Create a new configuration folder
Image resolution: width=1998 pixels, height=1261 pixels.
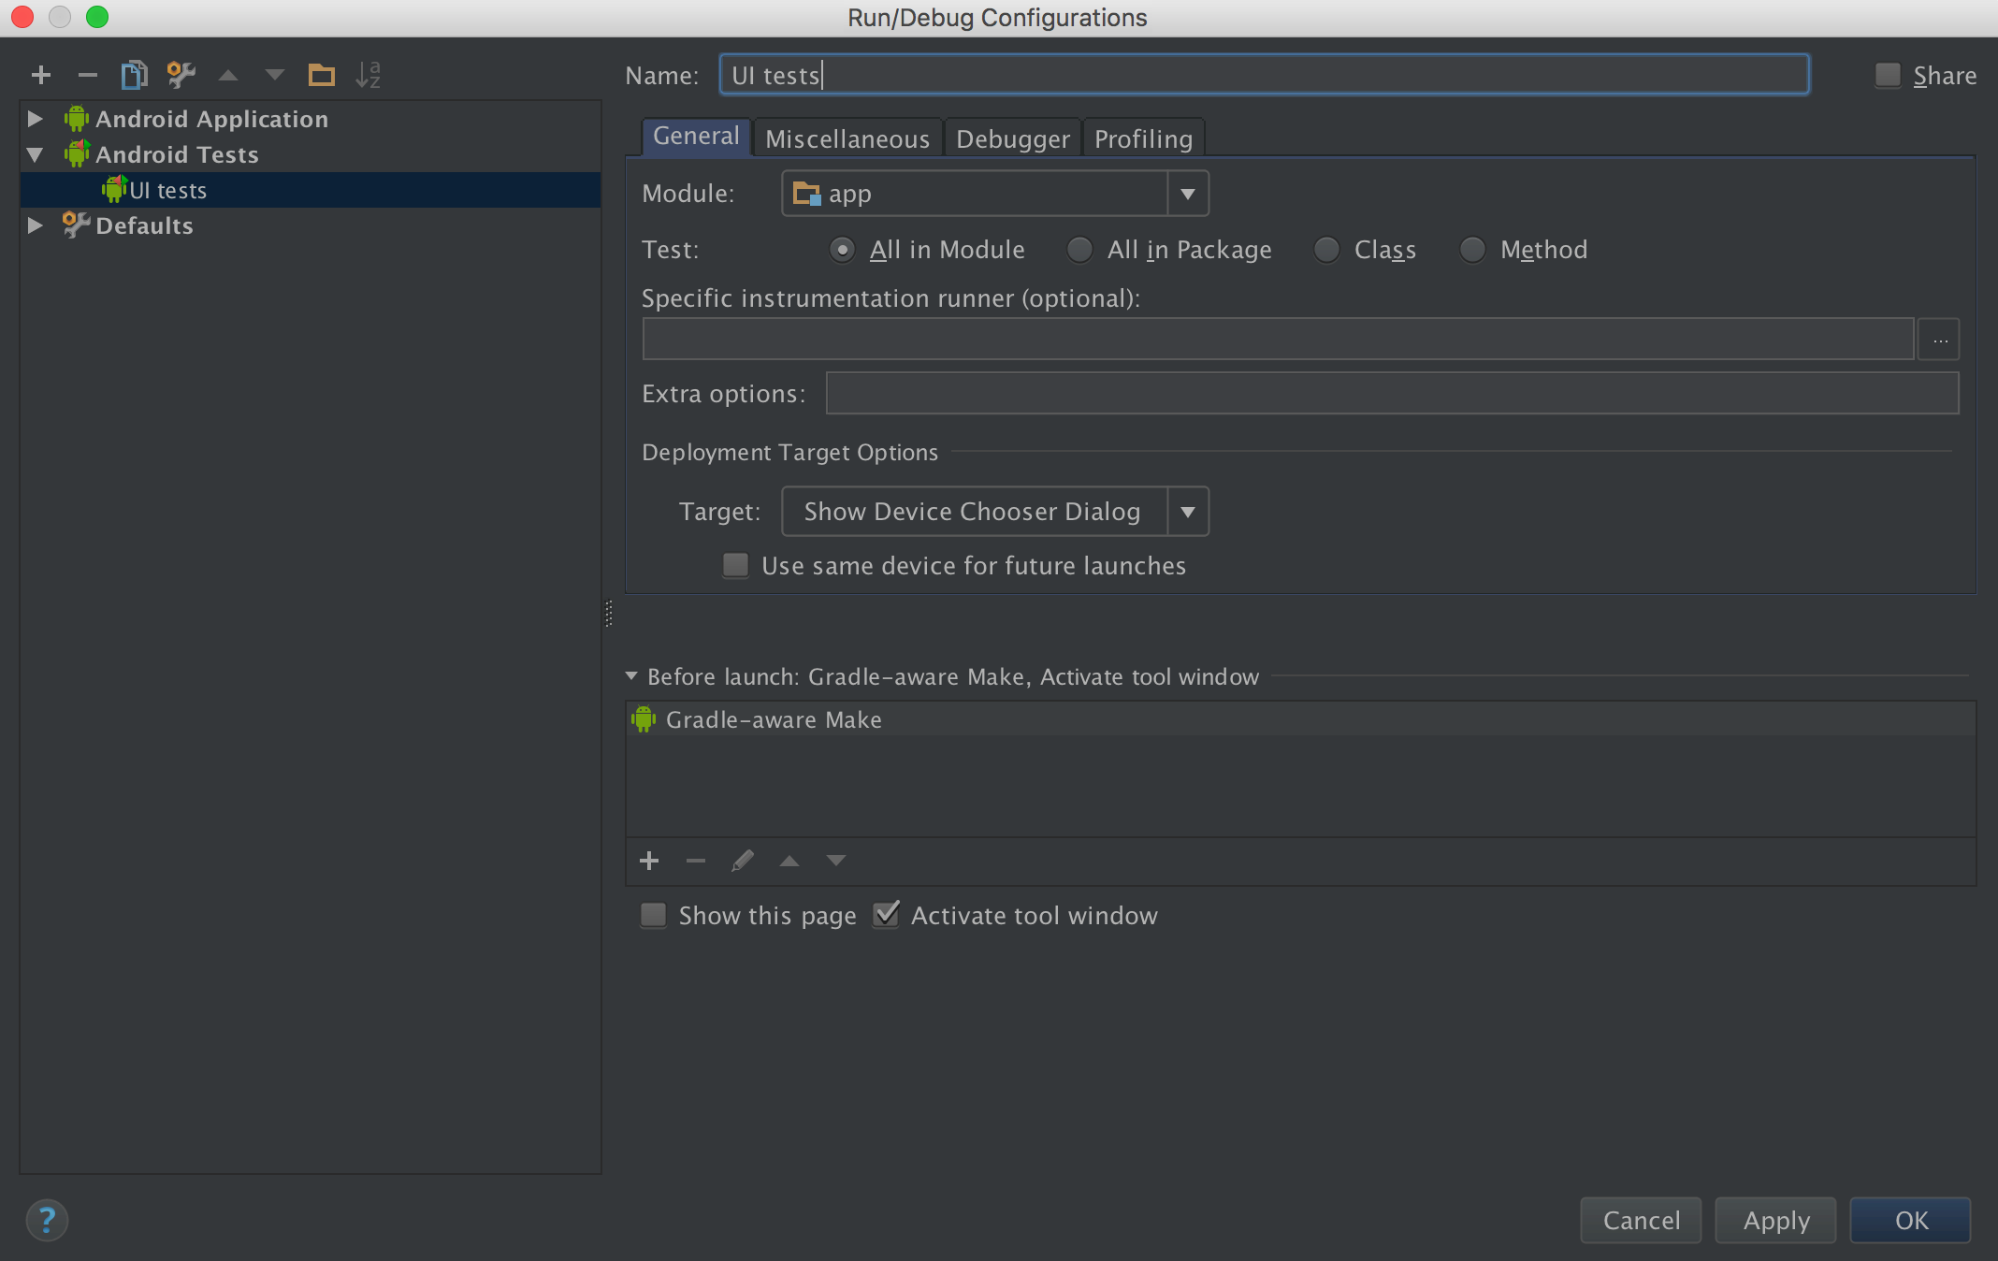[322, 75]
